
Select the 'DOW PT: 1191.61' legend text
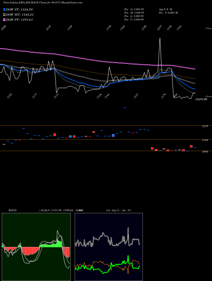coord(19,20)
